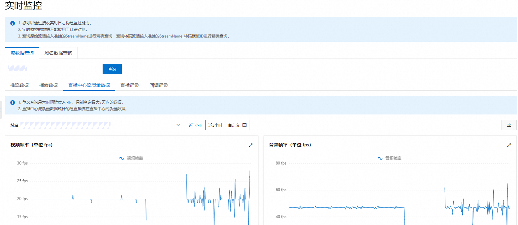Click the 20 fps axis label
The height and width of the screenshot is (225, 518).
[x=22, y=199]
